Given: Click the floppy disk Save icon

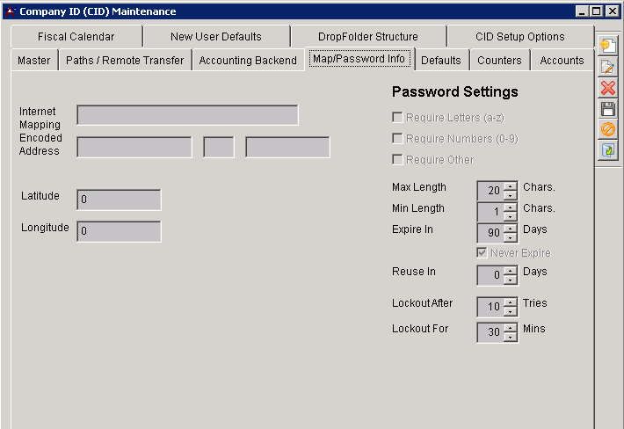Looking at the screenshot, I should pos(607,109).
